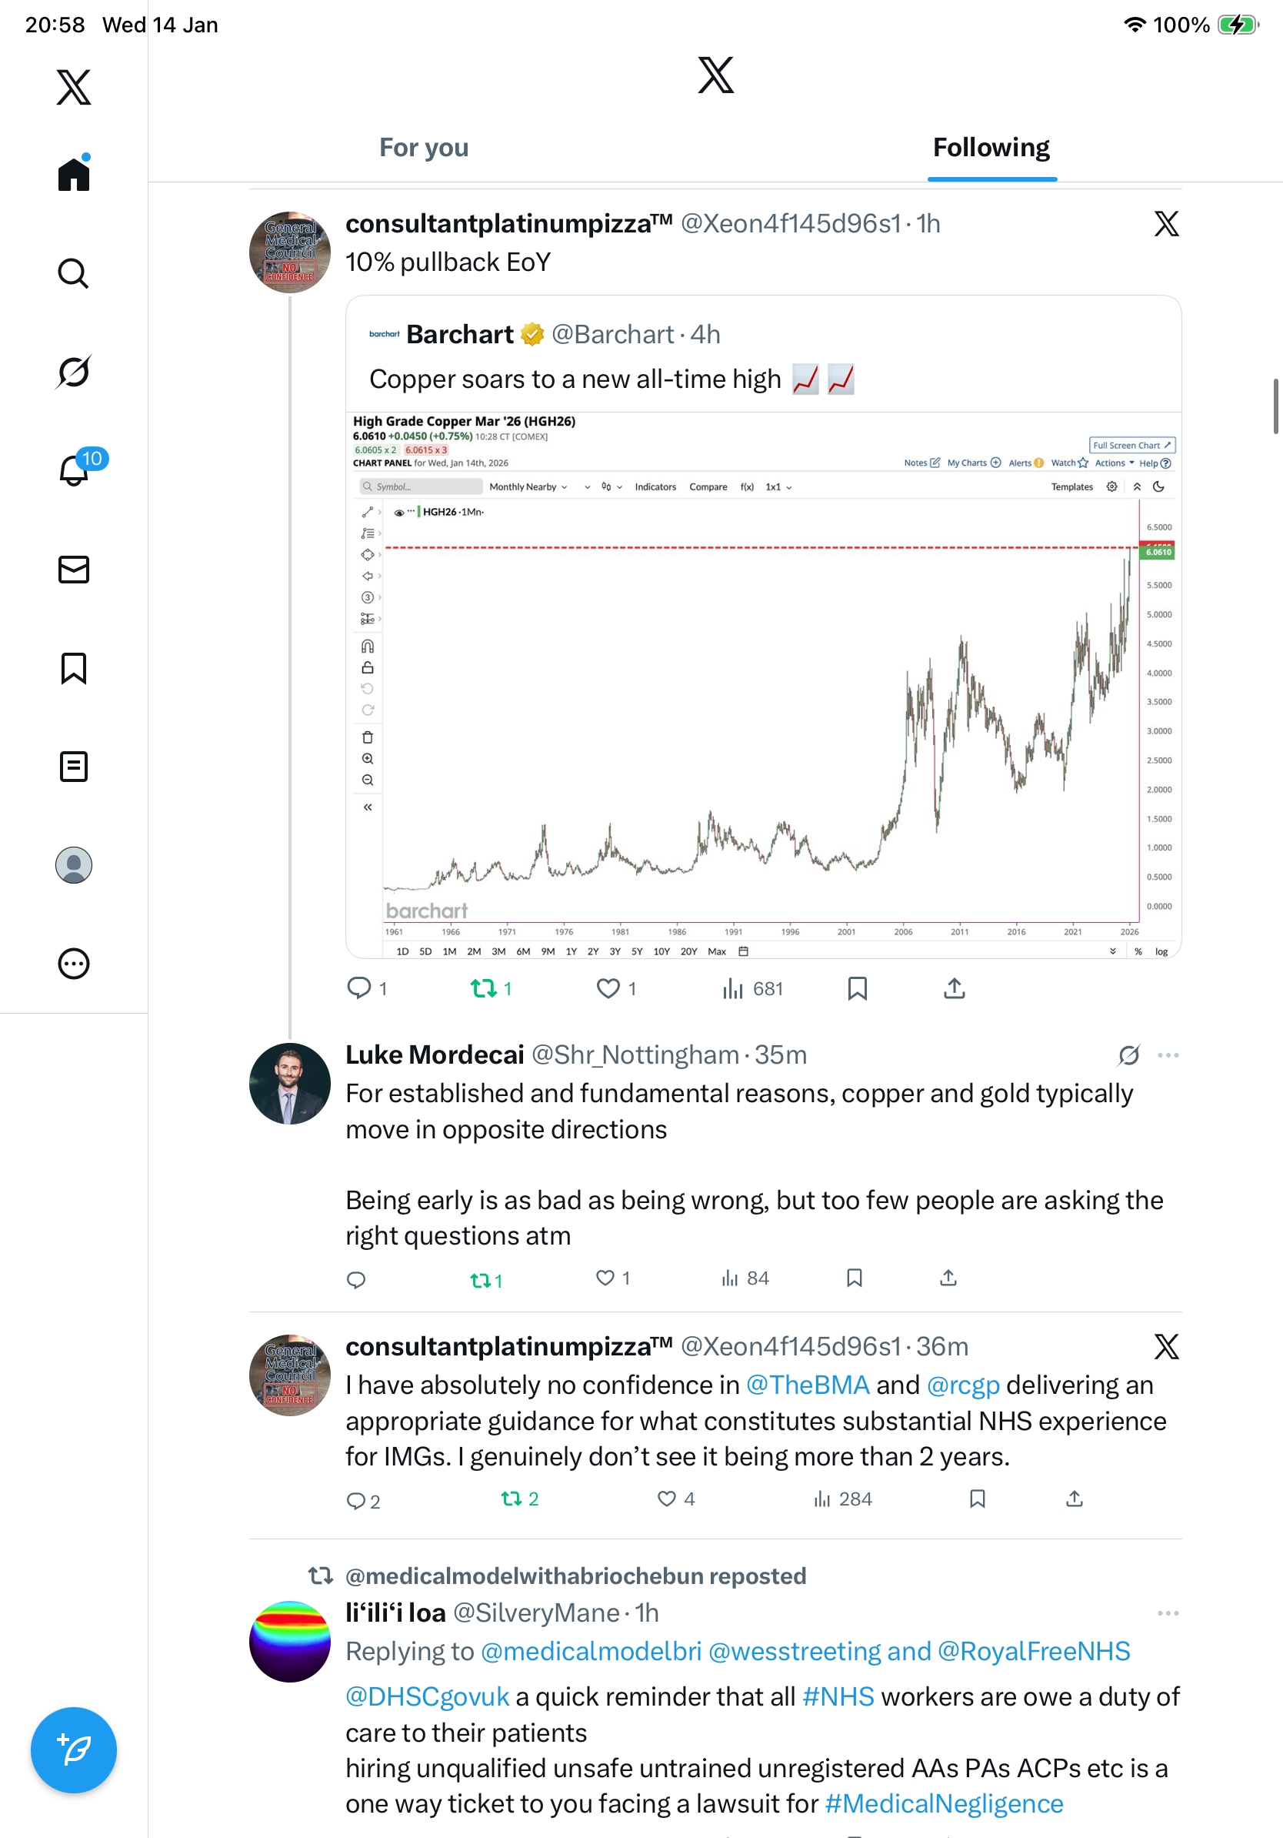
Task: Open Bookmarks in the sidebar
Action: point(74,668)
